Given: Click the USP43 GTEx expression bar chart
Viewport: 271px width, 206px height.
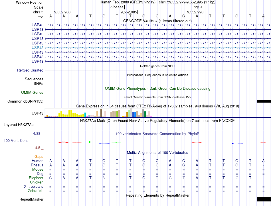Looking at the screenshot, I should [x=98, y=113].
